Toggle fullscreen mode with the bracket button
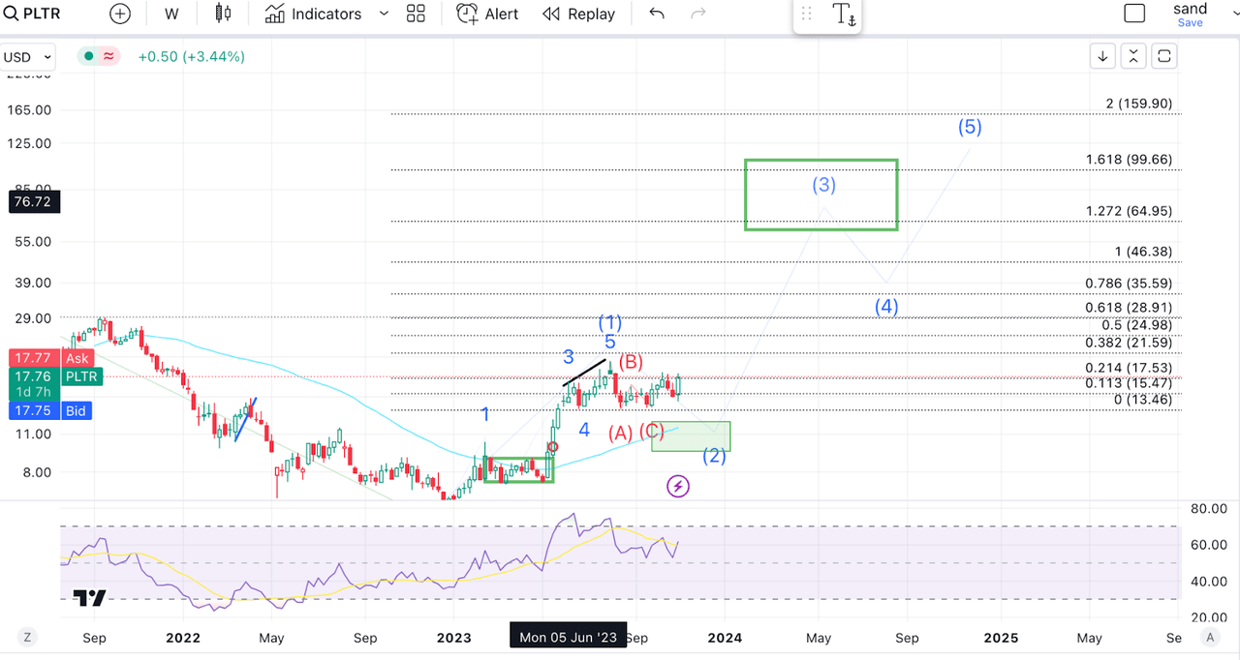Image resolution: width=1240 pixels, height=660 pixels. 1164,56
